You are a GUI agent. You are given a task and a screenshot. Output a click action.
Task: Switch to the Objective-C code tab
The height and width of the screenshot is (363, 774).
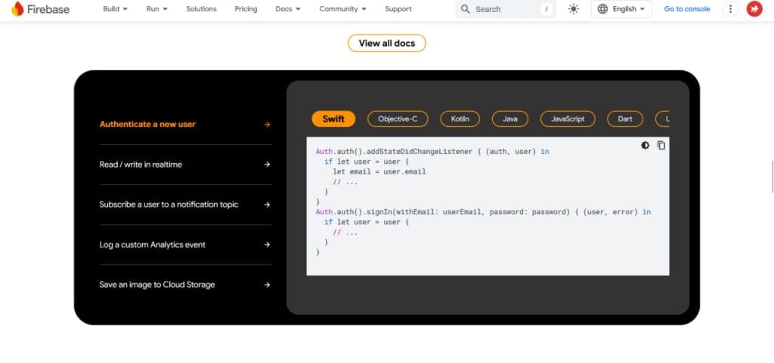click(x=398, y=118)
